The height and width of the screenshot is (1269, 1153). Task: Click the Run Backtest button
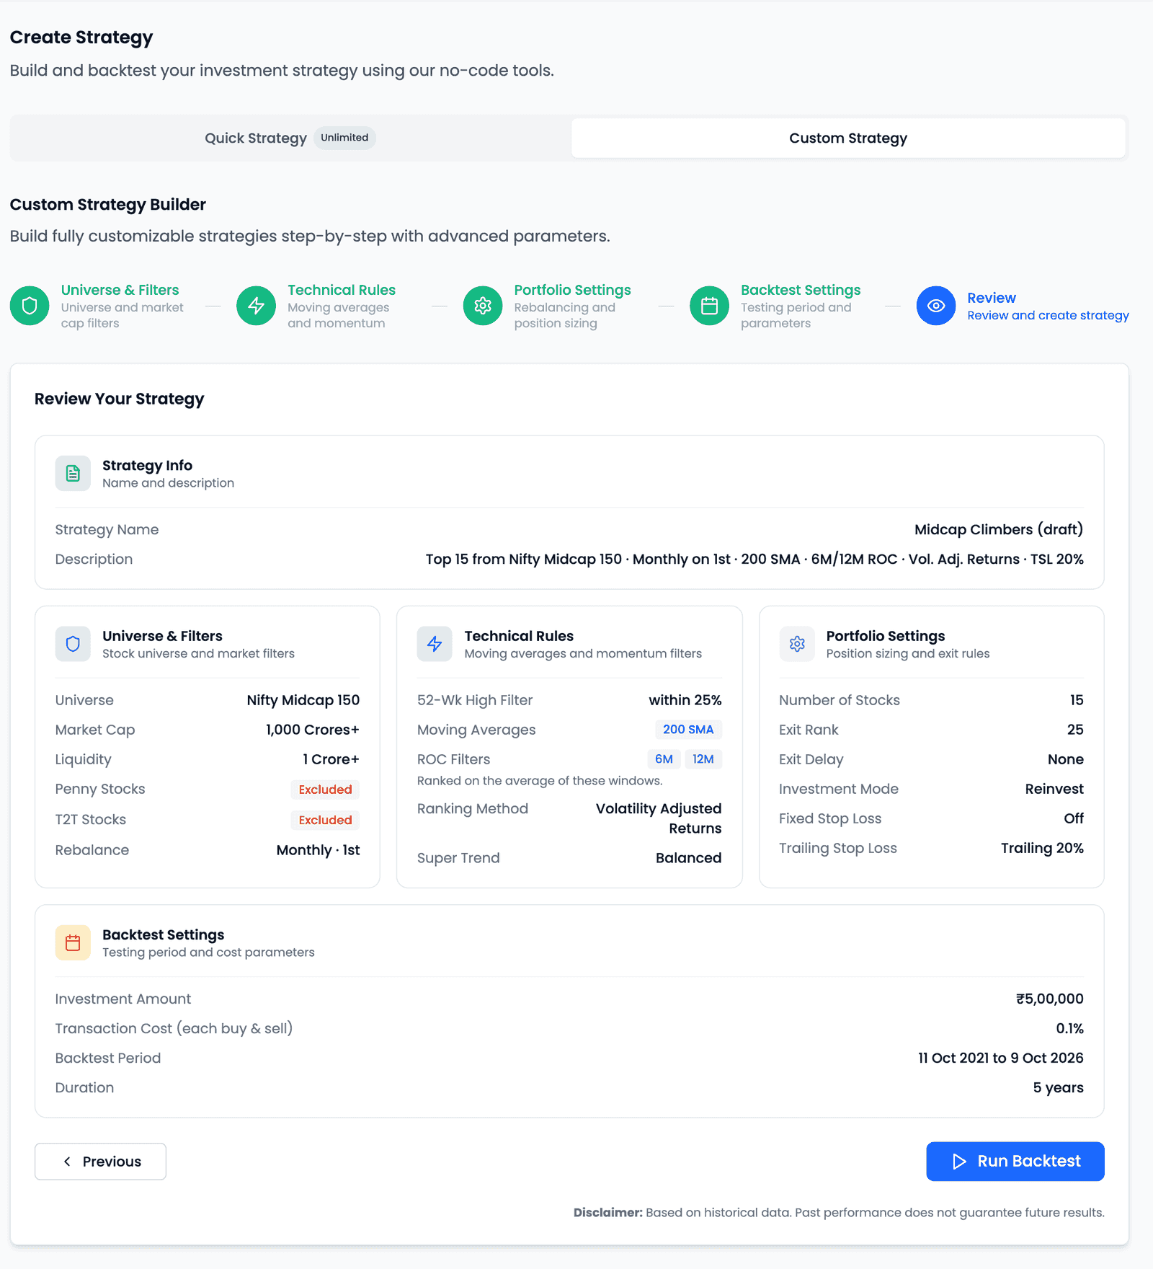[x=1015, y=1161]
